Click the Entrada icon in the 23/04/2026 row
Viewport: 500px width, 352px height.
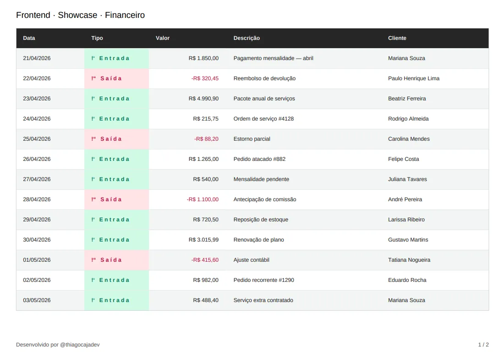point(93,99)
